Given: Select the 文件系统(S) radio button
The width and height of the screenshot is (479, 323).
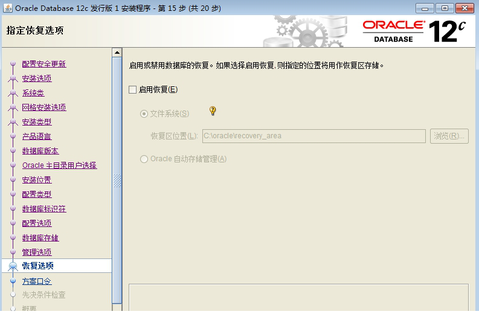Looking at the screenshot, I should click(144, 114).
